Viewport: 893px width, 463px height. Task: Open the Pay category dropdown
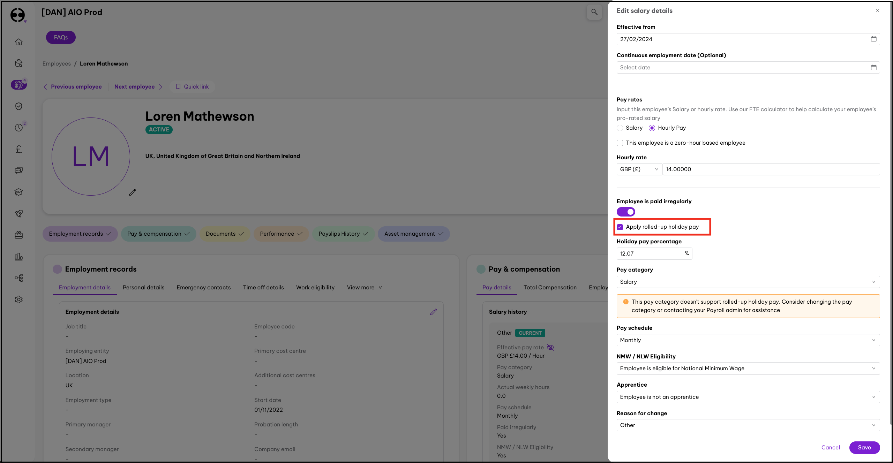(748, 282)
